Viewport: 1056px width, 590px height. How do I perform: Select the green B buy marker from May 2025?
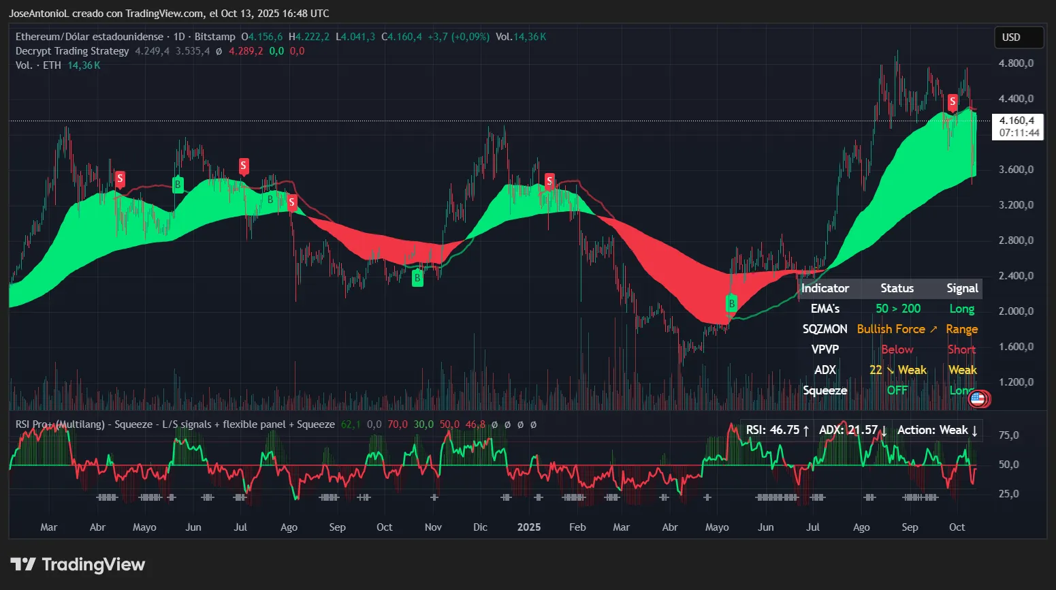(732, 305)
